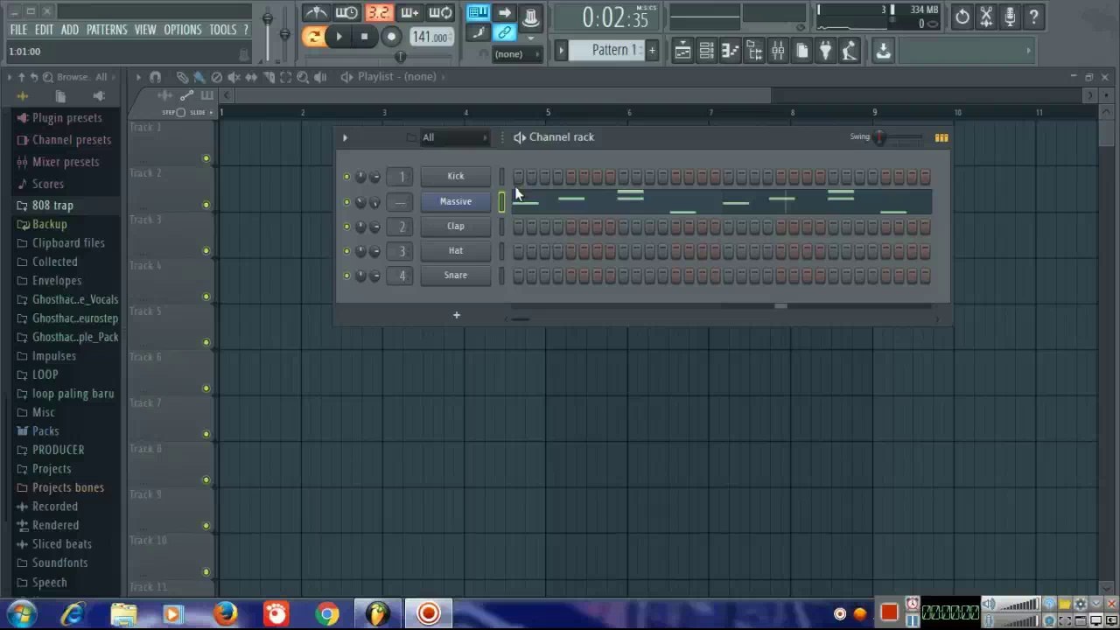This screenshot has width=1120, height=630.
Task: Toggle the Massive channel select LED
Action: pos(501,202)
